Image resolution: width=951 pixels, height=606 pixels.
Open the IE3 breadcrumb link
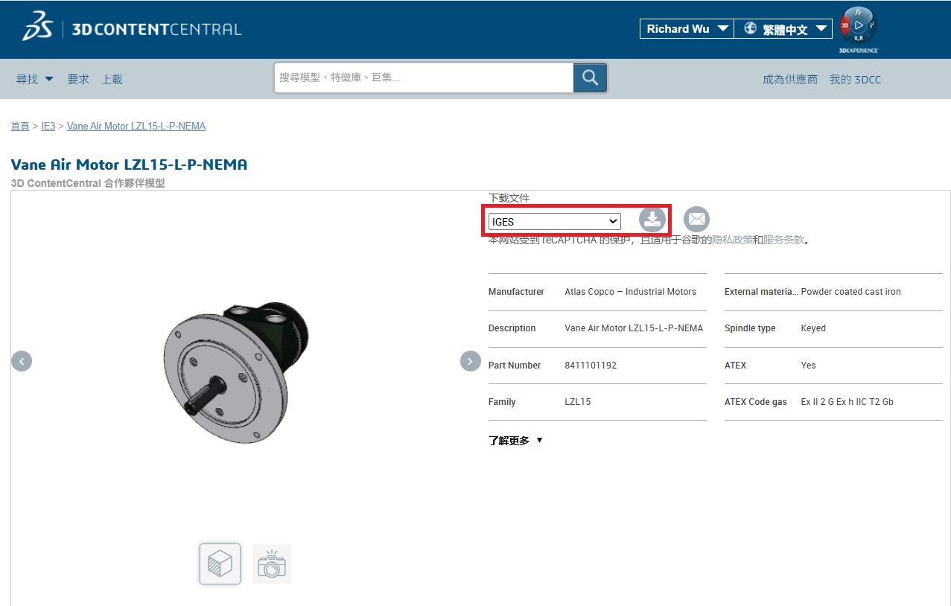[x=48, y=126]
